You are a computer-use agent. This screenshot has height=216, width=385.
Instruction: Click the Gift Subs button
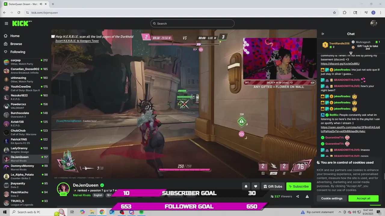coord(273,186)
